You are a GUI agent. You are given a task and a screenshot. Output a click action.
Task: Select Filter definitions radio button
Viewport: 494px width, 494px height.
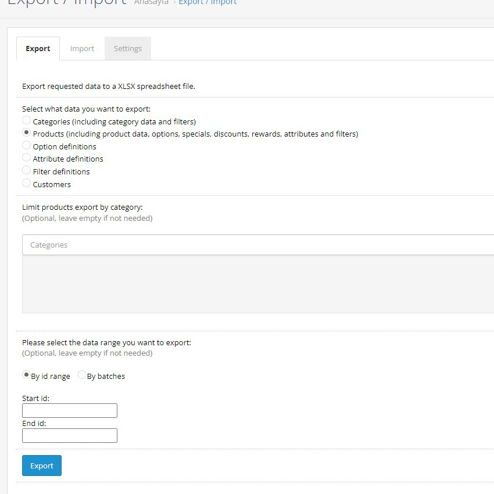coord(27,170)
